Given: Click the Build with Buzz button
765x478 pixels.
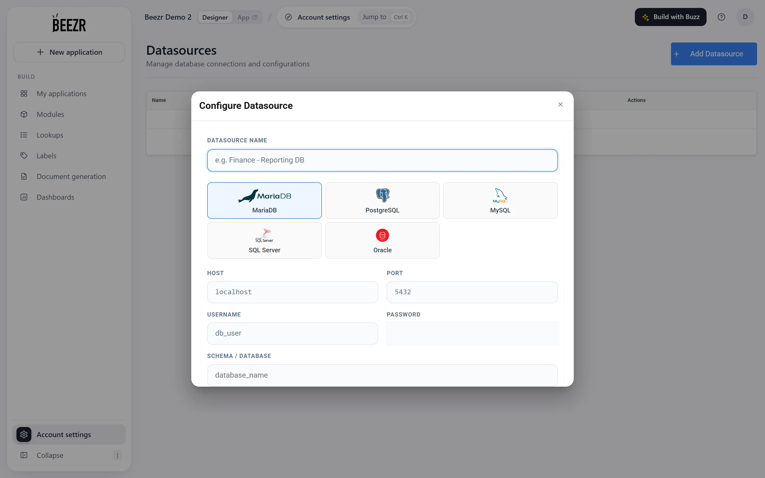Looking at the screenshot, I should pyautogui.click(x=670, y=17).
